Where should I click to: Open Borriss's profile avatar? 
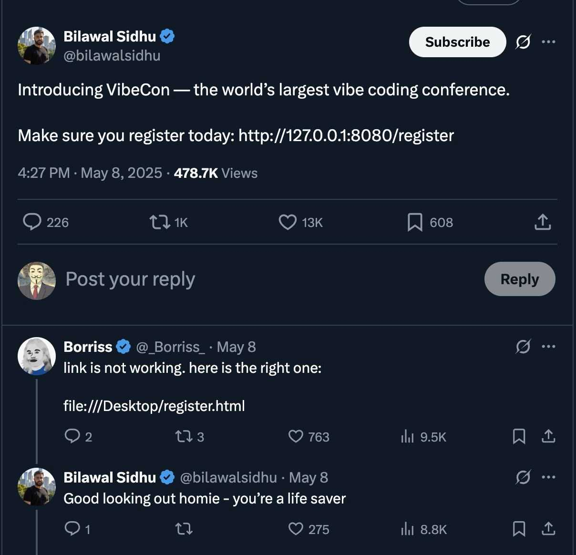(x=37, y=356)
